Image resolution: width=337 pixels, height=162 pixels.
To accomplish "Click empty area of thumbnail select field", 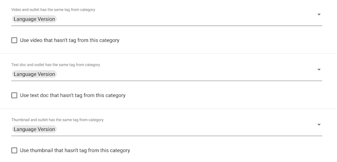I will coord(187,129).
